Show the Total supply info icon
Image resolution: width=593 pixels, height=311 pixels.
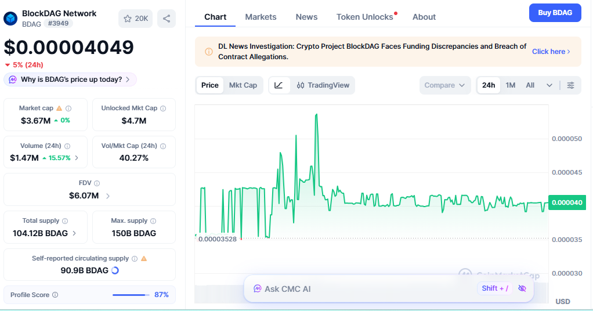[65, 221]
